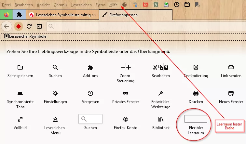The image size is (246, 144).
Task: Select the 'Flexibler Leerraum' spacer box
Action: 196,119
